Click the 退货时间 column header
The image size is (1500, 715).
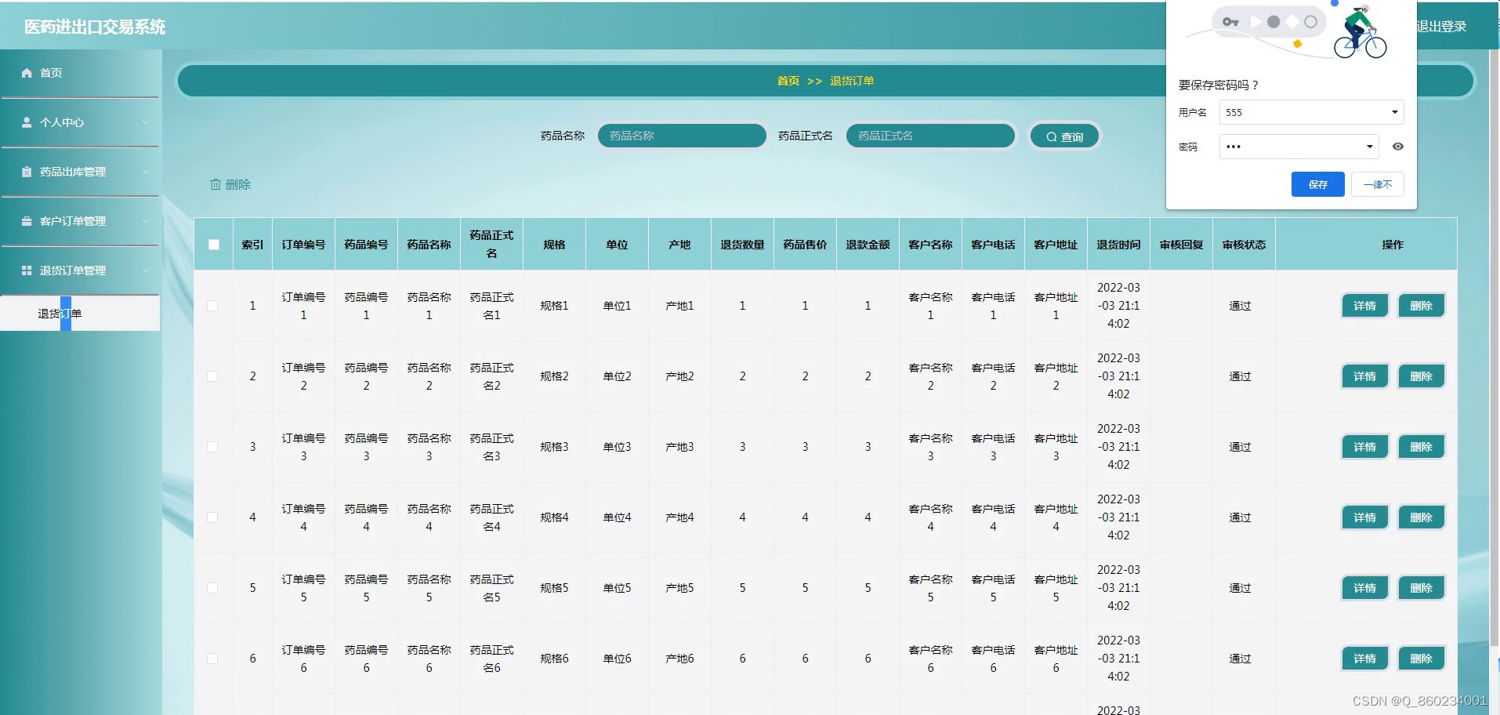1118,245
